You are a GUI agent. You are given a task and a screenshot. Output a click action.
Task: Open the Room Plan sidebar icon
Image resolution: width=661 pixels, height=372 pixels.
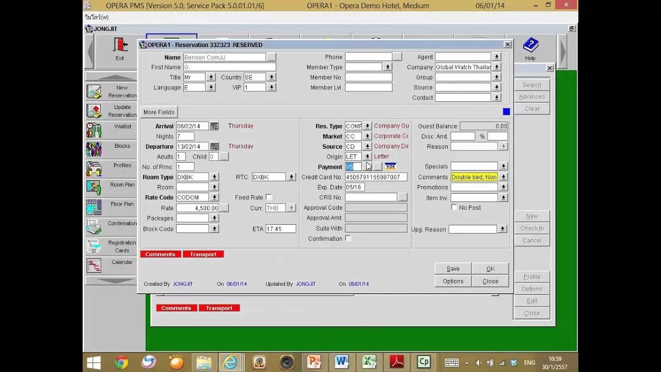pyautogui.click(x=94, y=188)
